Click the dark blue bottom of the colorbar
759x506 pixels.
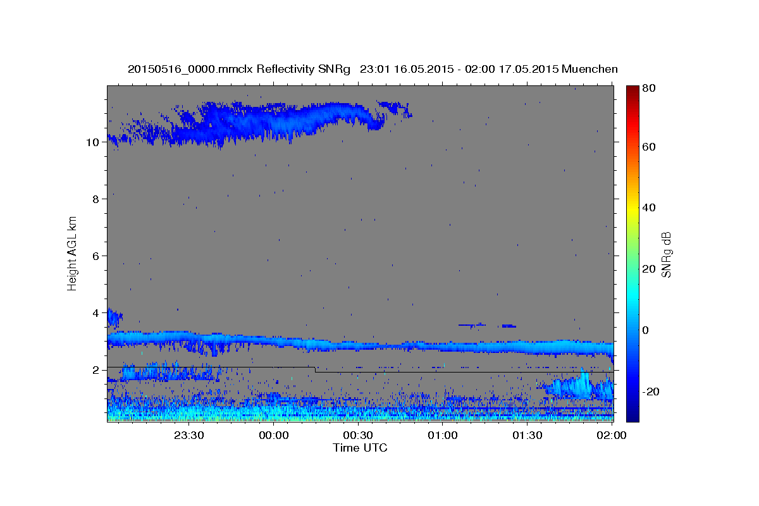pos(632,414)
